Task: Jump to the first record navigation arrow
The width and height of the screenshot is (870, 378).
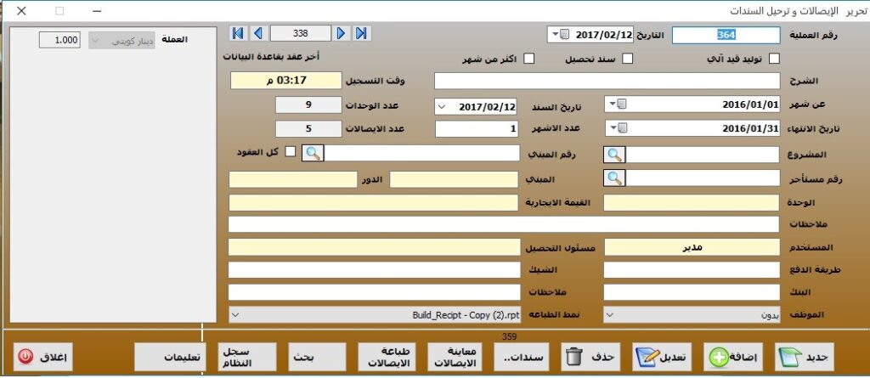Action: click(238, 33)
